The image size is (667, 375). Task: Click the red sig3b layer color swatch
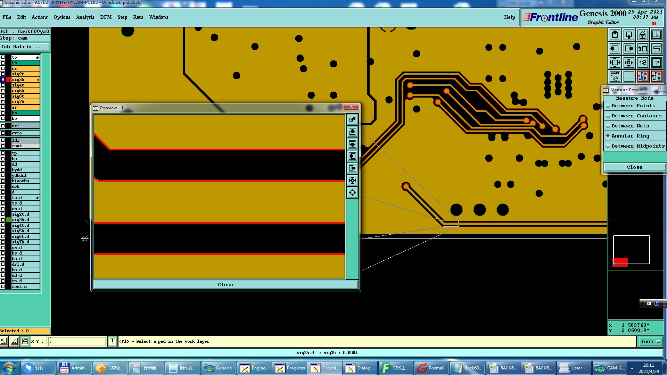point(8,80)
